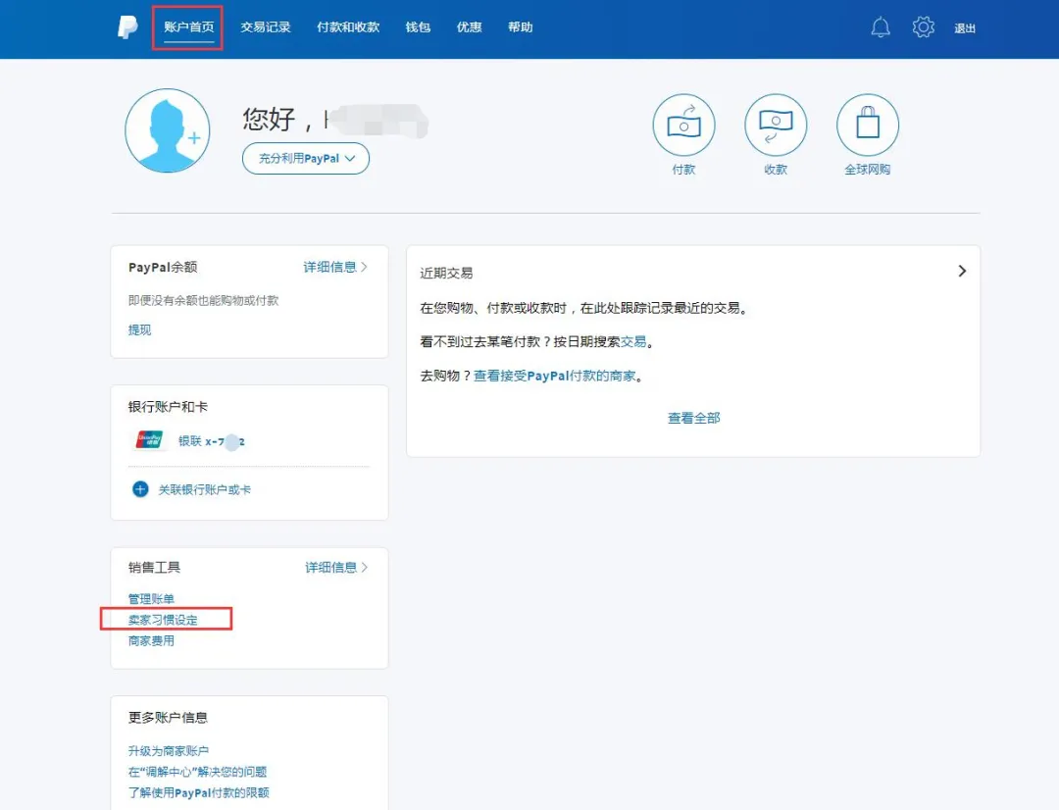Switch to the 交易记录 tab
This screenshot has width=1059, height=810.
tap(266, 27)
